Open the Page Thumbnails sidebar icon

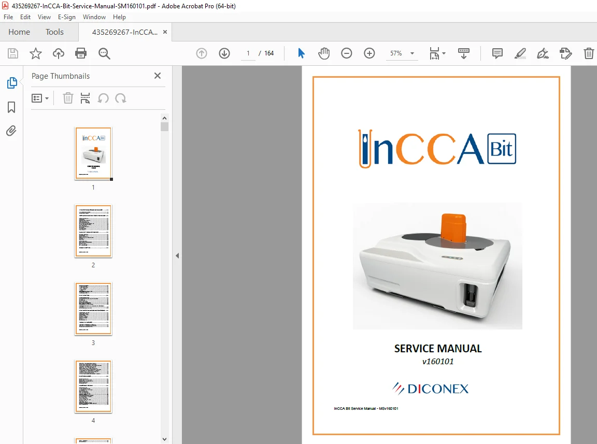coord(12,82)
